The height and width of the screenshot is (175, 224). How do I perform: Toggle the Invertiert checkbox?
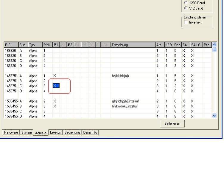coord(185,23)
